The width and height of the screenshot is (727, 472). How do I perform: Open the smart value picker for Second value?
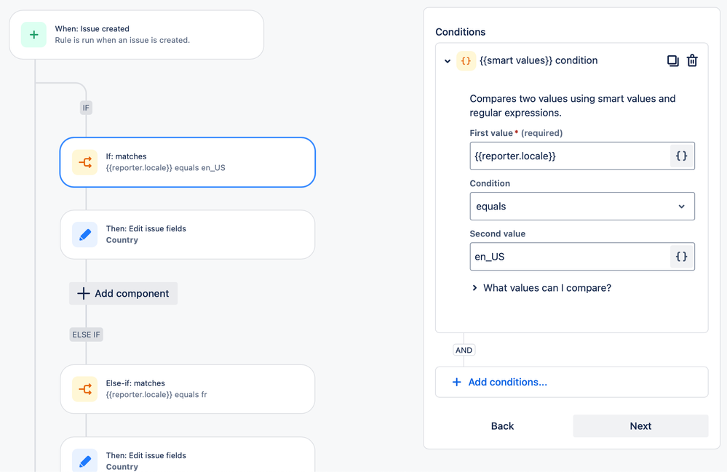click(682, 256)
